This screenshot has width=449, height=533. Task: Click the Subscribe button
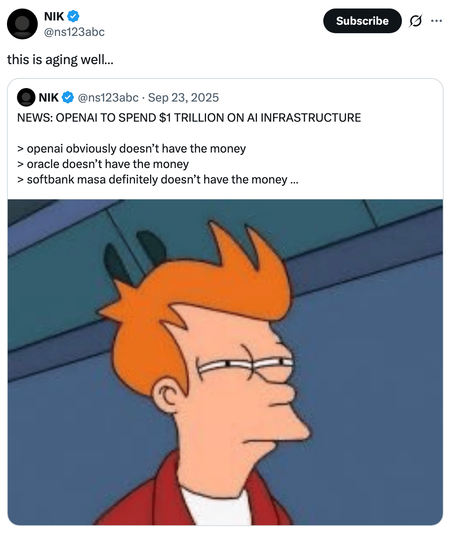coord(362,21)
